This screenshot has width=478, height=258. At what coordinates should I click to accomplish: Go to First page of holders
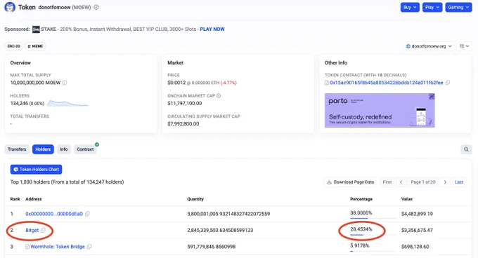[x=387, y=182]
